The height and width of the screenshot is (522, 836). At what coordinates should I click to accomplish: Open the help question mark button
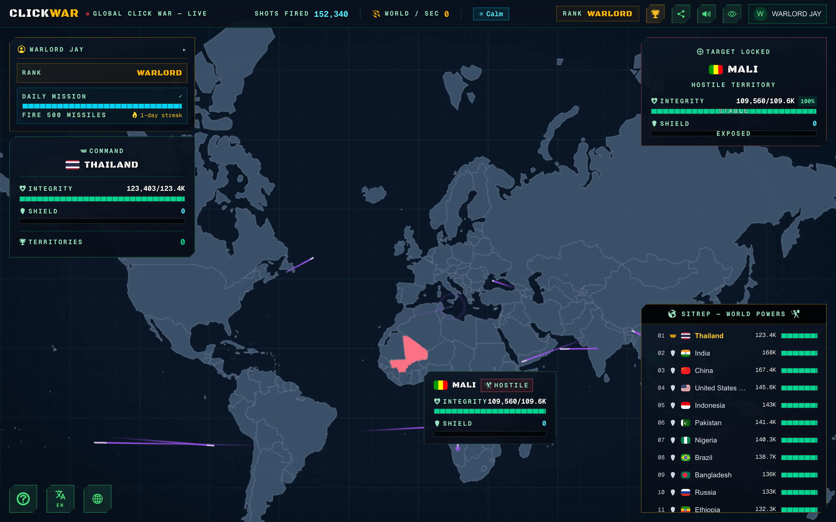point(23,499)
